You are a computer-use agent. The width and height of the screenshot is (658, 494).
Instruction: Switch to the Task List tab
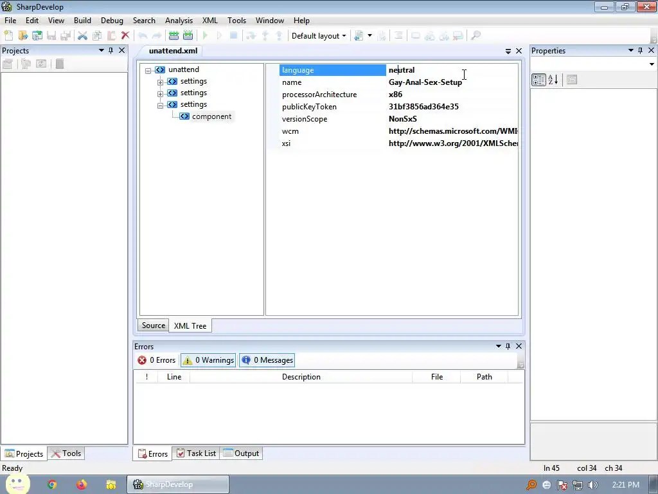[x=196, y=453]
